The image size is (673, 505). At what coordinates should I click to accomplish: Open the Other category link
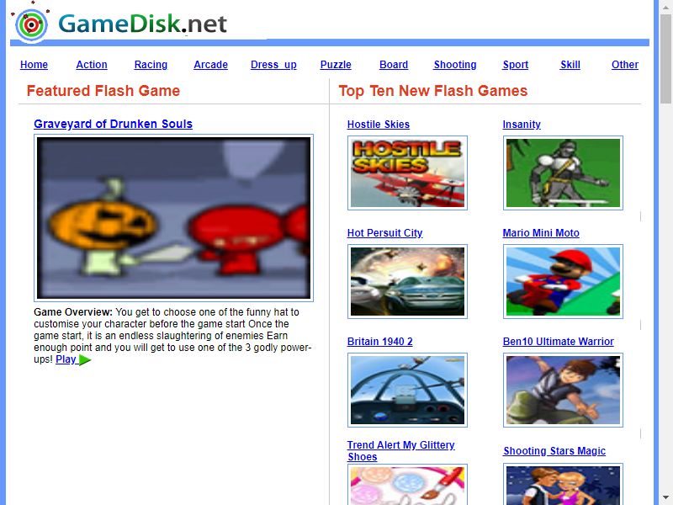click(625, 65)
